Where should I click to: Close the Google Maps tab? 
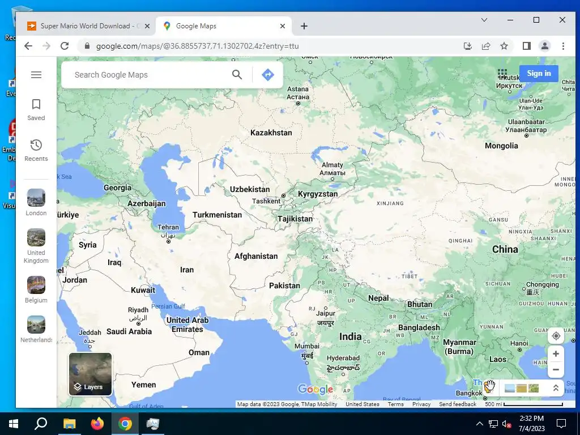(x=282, y=26)
